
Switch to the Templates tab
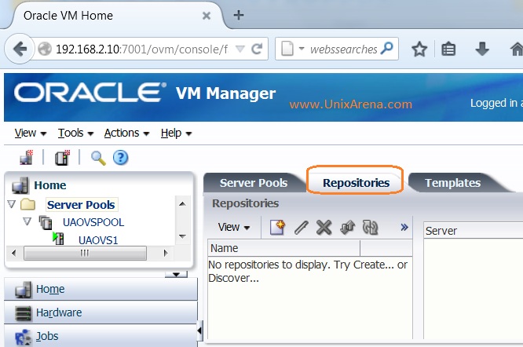coord(452,183)
